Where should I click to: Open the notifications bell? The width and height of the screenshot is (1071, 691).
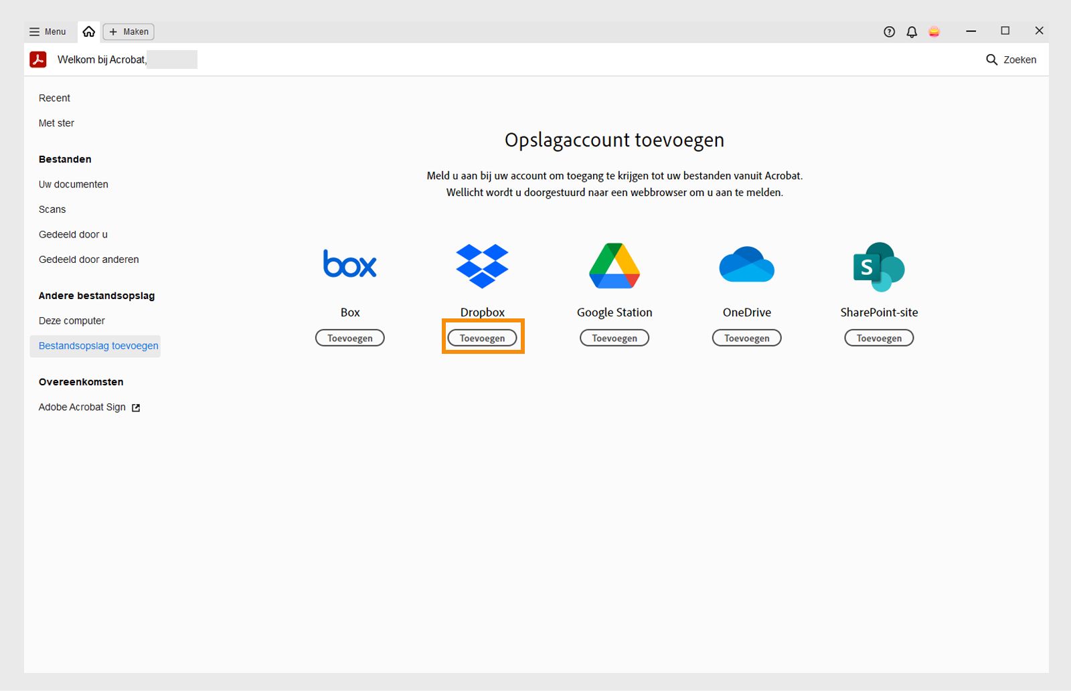(x=911, y=31)
